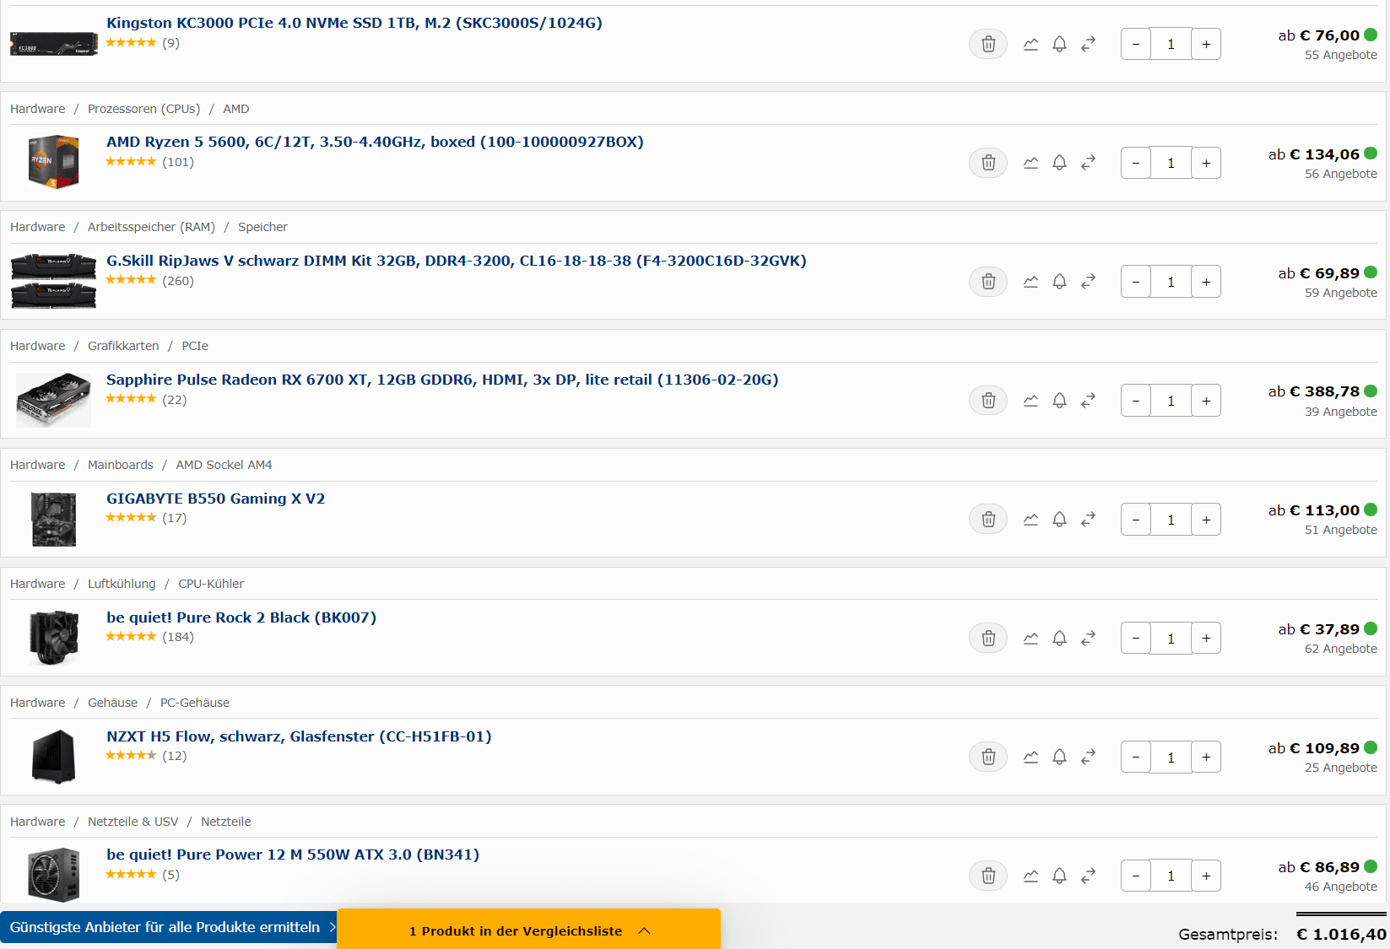Open AMD Ryzen 5 5600 product page

[x=375, y=142]
